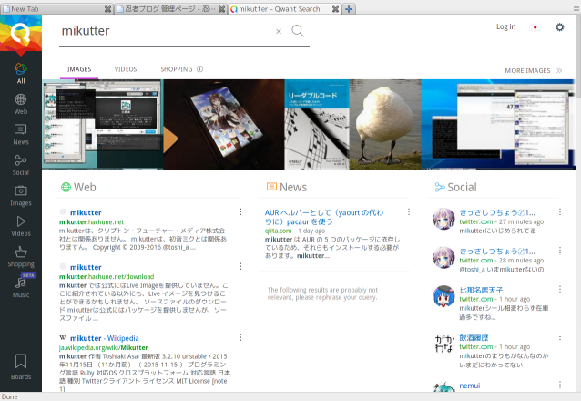Open options for mikutter download result
The height and width of the screenshot is (401, 581).
[240, 266]
